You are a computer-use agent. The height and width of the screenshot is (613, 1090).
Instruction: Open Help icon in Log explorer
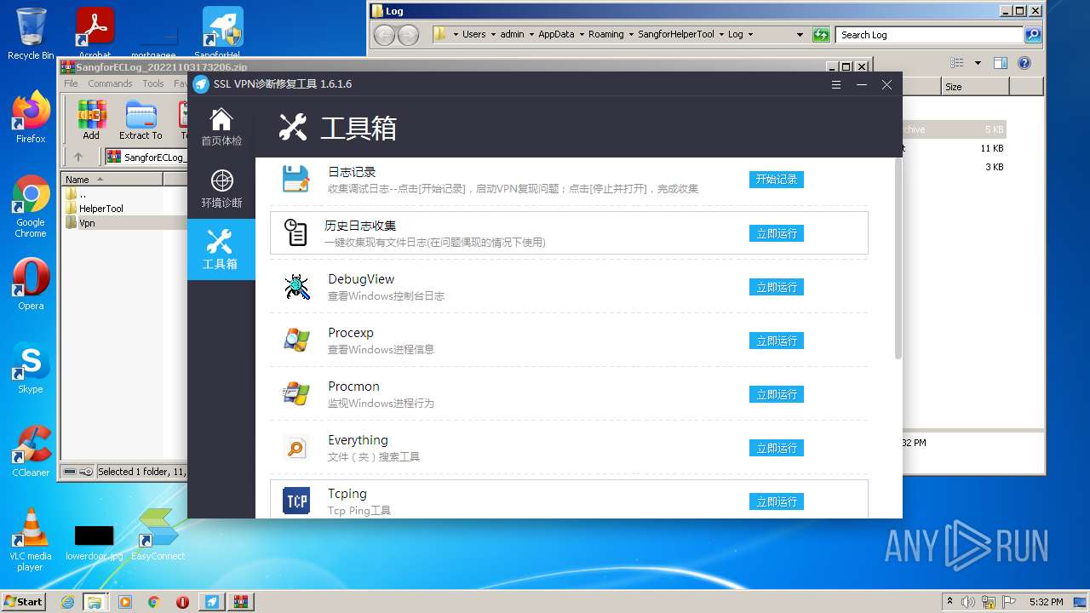(x=1024, y=63)
